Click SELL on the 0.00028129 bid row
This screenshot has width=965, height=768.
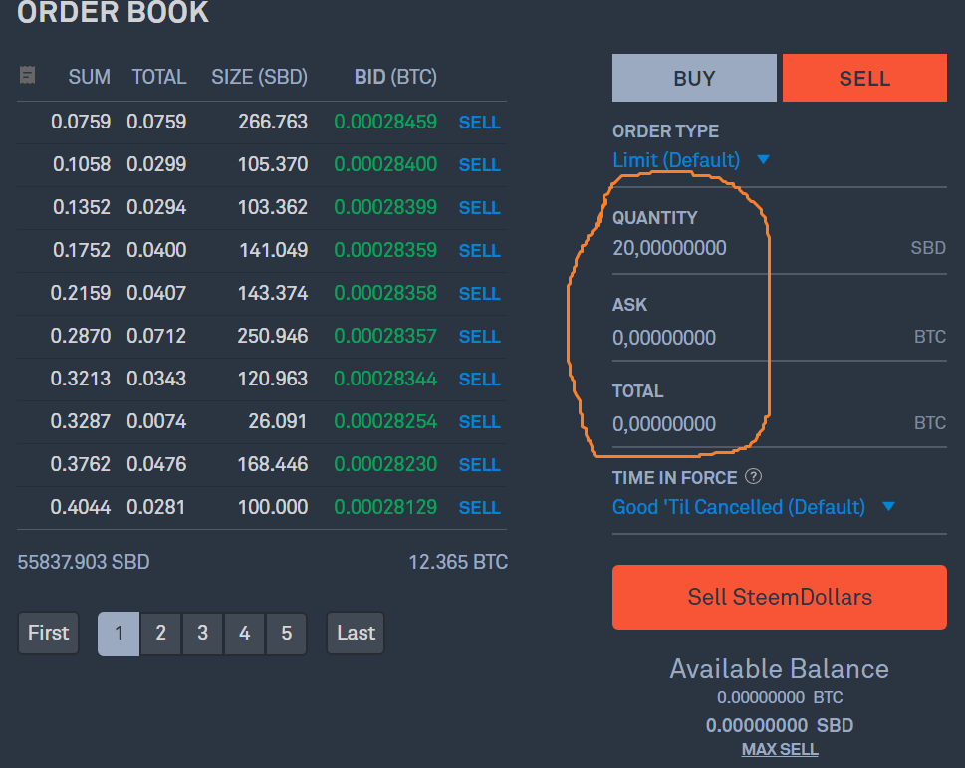coord(479,508)
